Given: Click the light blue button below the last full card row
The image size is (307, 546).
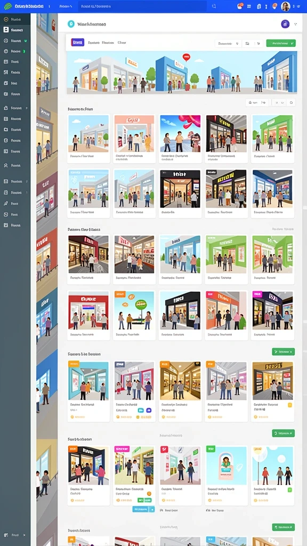Looking at the screenshot, I should click(143, 509).
